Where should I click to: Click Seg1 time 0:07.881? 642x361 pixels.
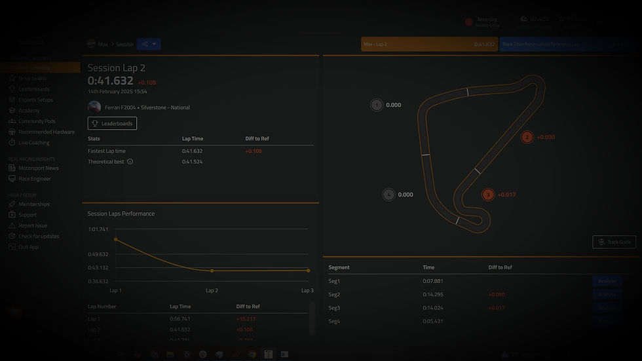point(433,281)
